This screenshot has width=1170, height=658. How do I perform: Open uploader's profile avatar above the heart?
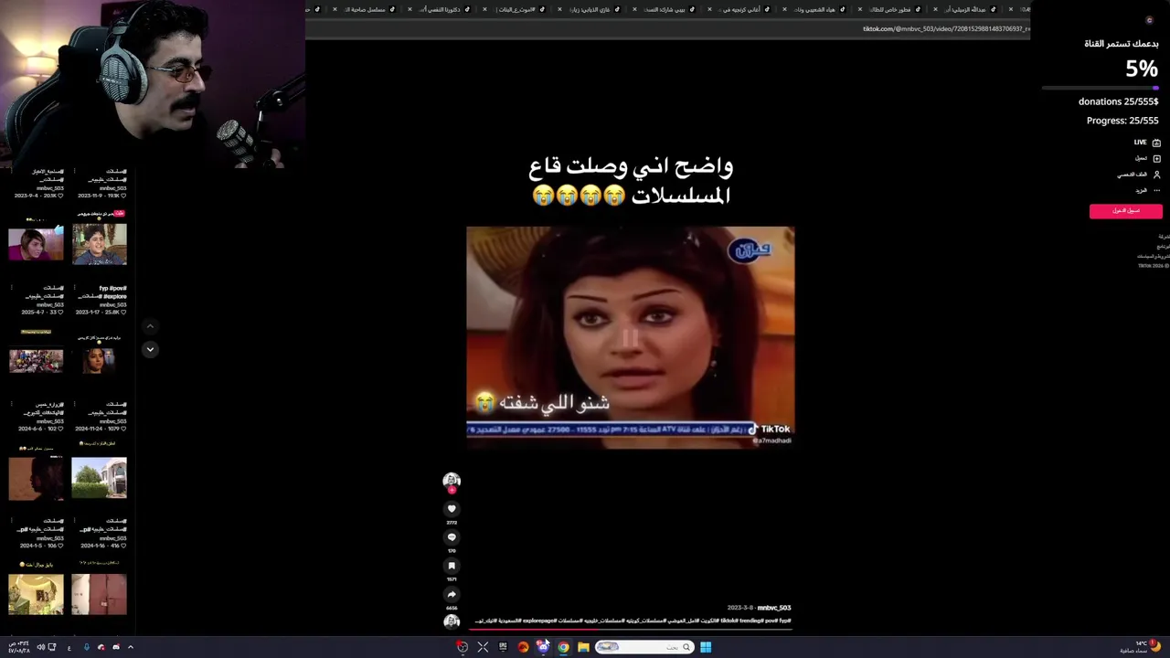pos(452,480)
